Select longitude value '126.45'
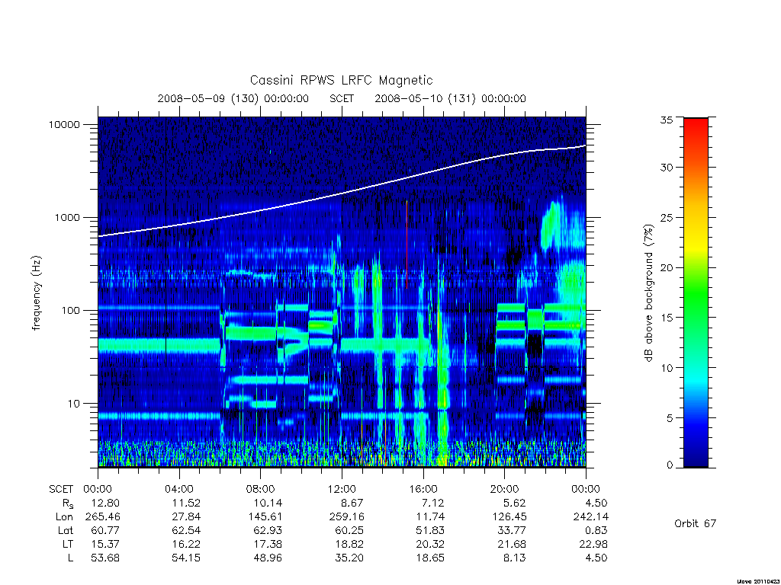Image resolution: width=781 pixels, height=585 pixels. pyautogui.click(x=509, y=517)
